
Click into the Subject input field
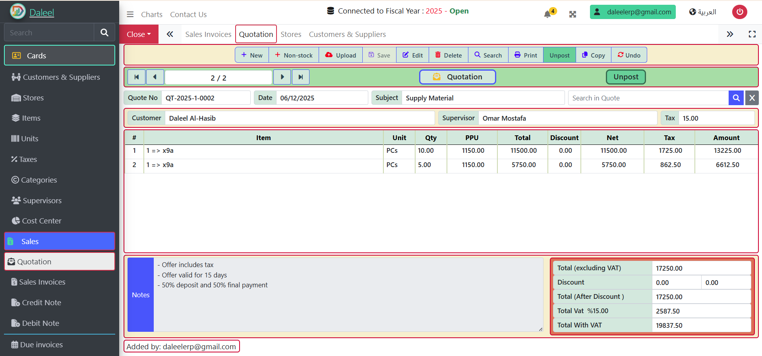point(482,98)
